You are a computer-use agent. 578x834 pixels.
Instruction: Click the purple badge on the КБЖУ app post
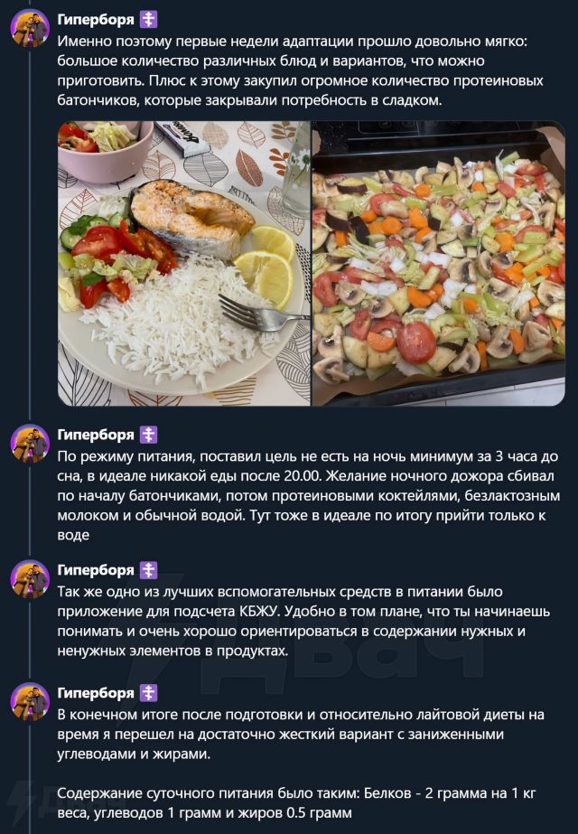click(x=149, y=570)
